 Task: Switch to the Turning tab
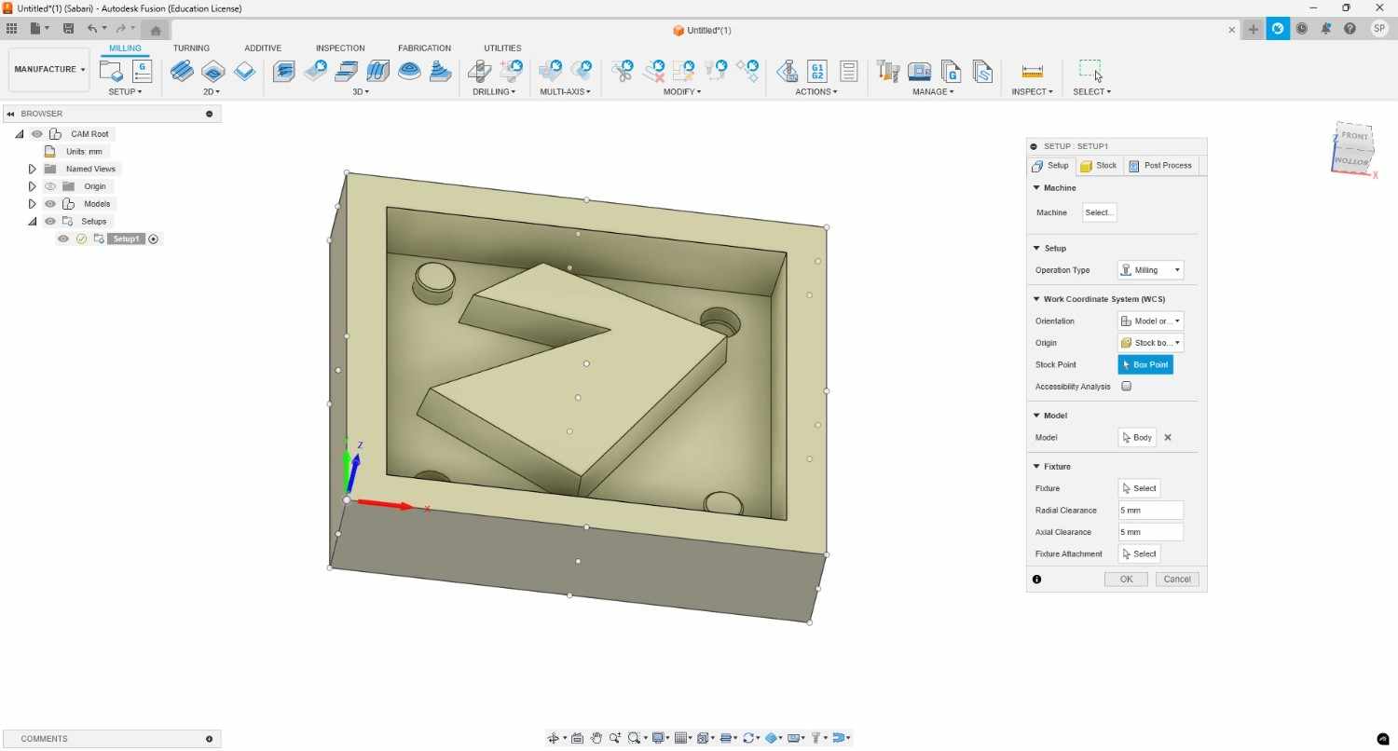[x=191, y=48]
